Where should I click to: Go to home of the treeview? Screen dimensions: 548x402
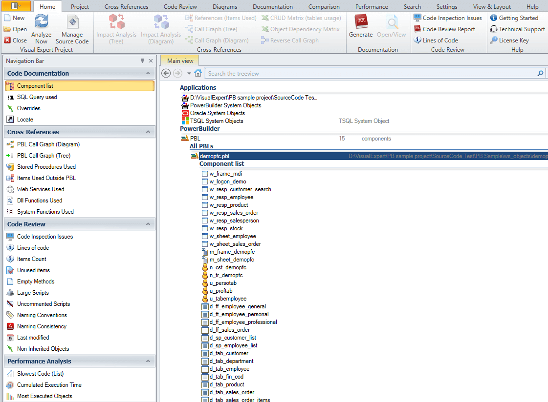(198, 73)
